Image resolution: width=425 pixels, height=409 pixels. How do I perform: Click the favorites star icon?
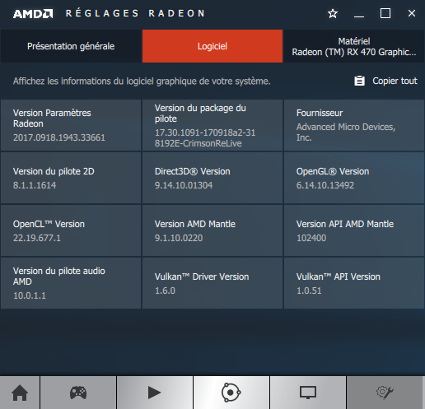[333, 13]
